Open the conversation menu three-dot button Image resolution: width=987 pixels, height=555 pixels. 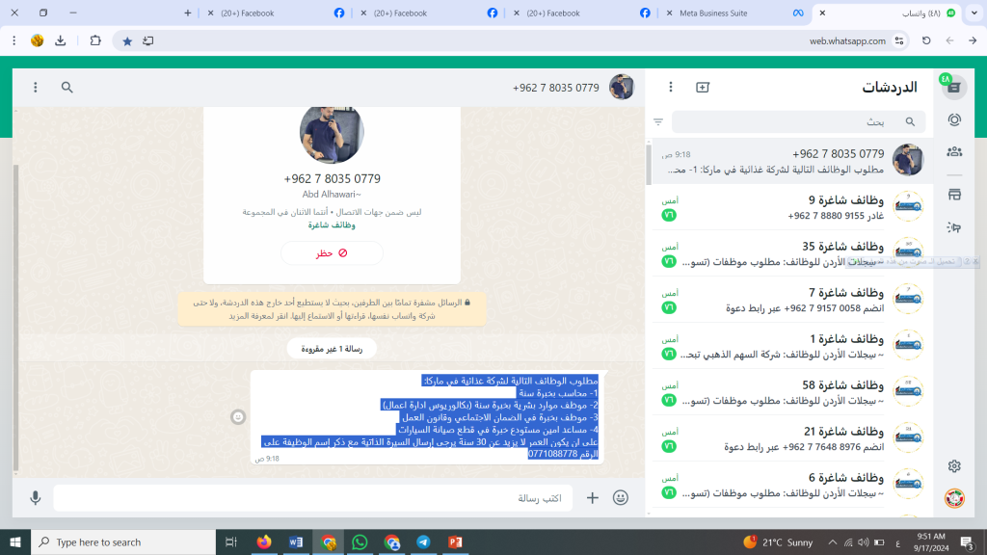point(36,88)
